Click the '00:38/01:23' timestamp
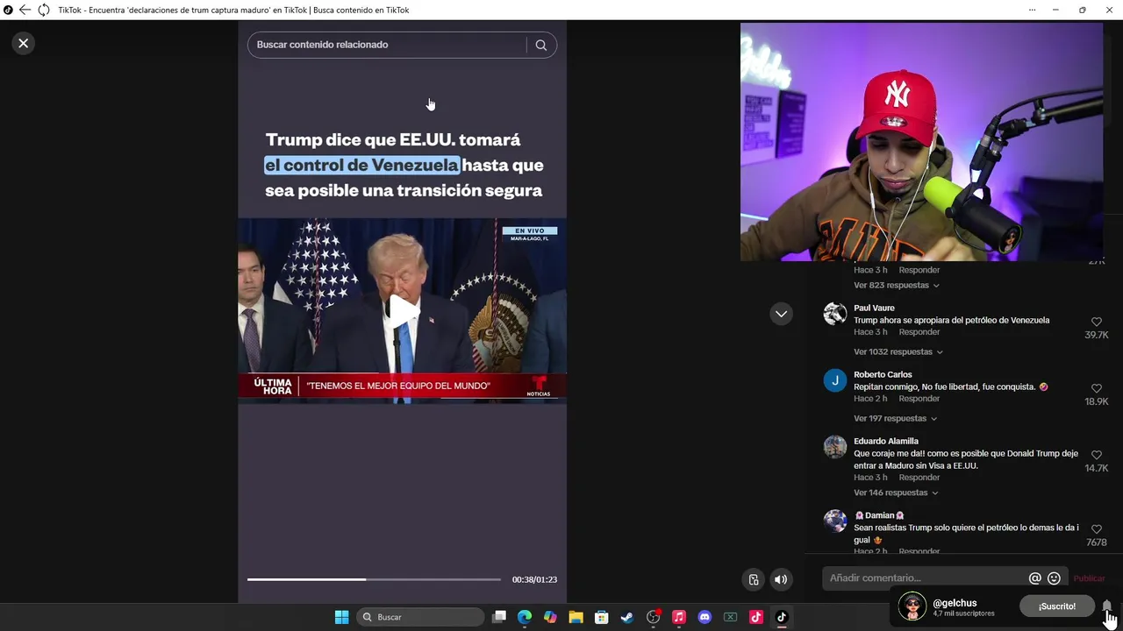Viewport: 1123px width, 631px height. pos(534,579)
